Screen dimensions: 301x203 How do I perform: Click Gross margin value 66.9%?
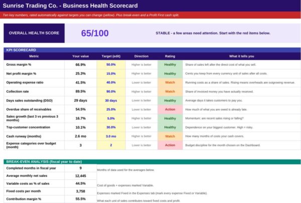[x=81, y=65]
